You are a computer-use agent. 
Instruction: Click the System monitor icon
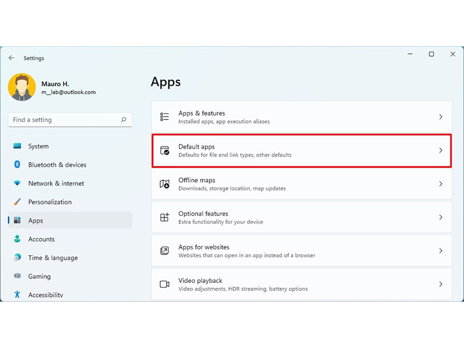17,146
